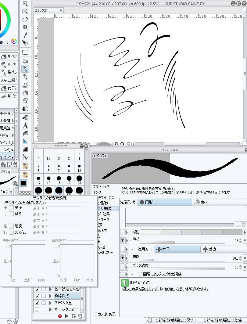Enable 筆圧 pen pressure checkbox
This screenshot has height=324, width=247.
[x=11, y=208]
